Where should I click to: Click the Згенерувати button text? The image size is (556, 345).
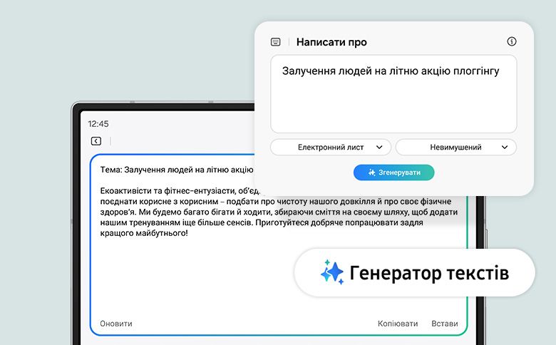click(399, 172)
